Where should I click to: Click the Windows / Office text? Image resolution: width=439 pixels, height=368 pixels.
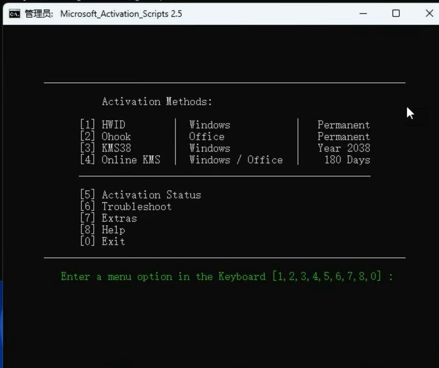pos(236,160)
